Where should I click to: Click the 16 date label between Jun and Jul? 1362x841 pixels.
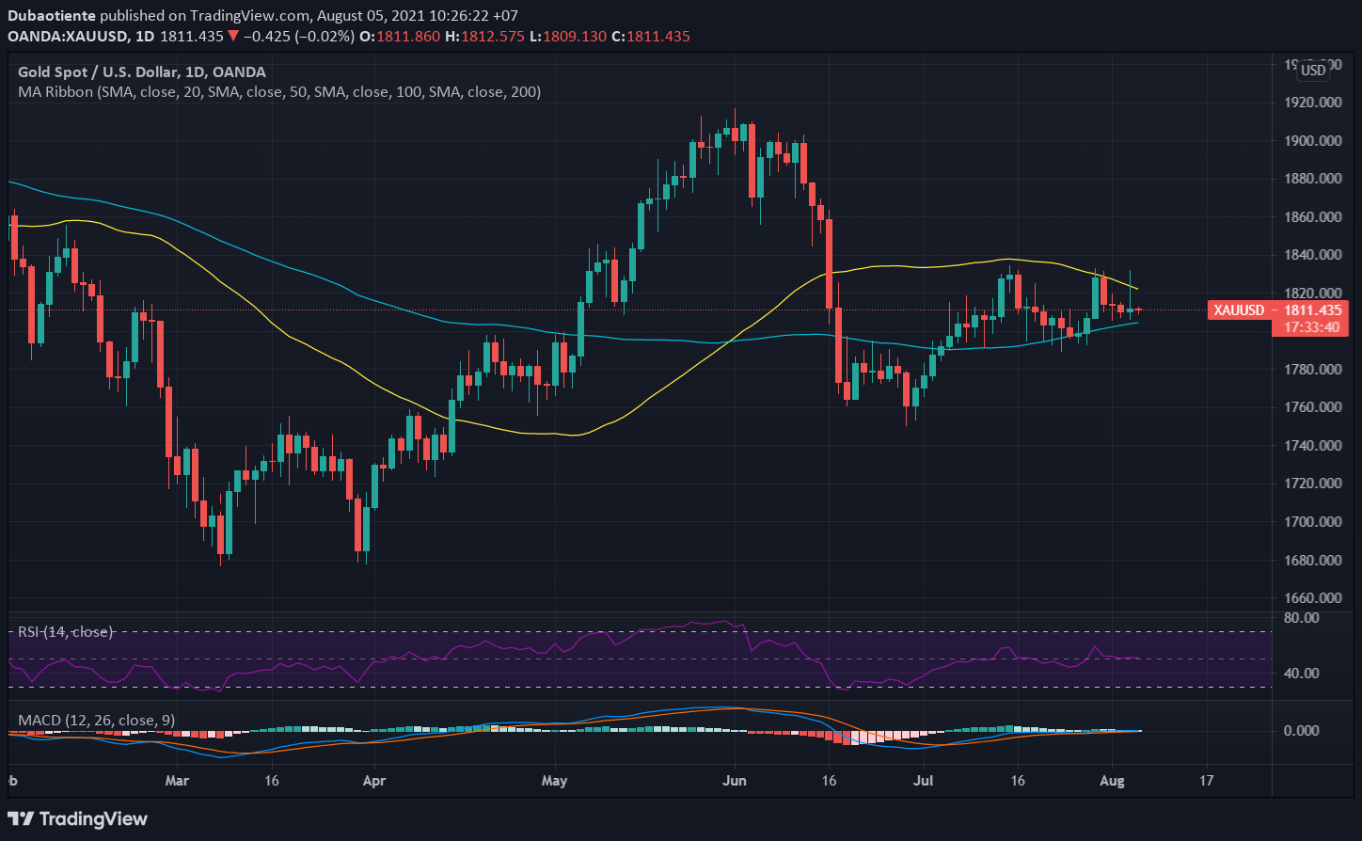click(829, 781)
